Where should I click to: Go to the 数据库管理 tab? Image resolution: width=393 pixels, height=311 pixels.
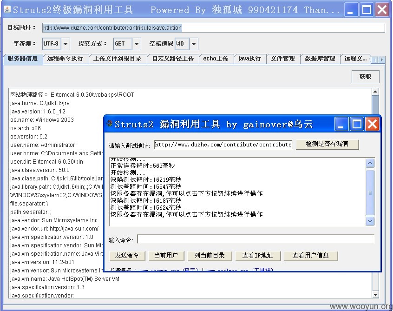click(320, 59)
